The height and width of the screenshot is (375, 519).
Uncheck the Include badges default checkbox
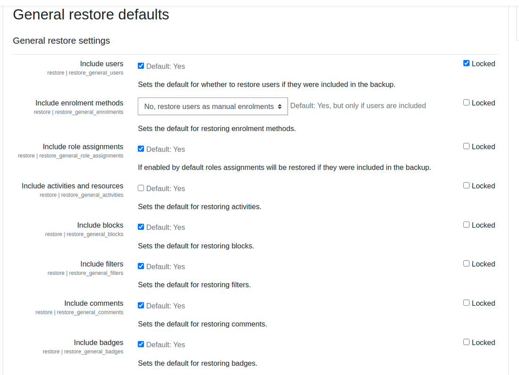(141, 344)
